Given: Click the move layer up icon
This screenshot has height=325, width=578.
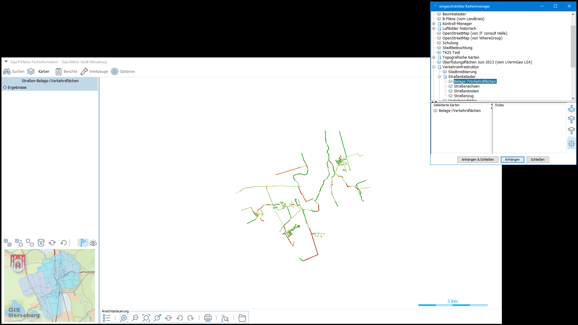Looking at the screenshot, I should point(571,108).
